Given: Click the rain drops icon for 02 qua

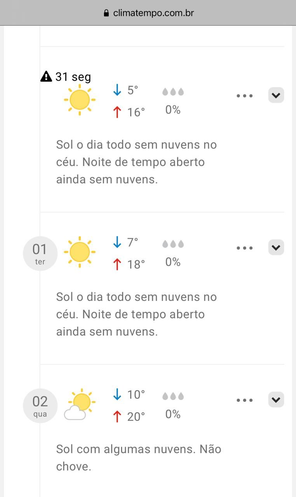Looking at the screenshot, I should pyautogui.click(x=173, y=396).
